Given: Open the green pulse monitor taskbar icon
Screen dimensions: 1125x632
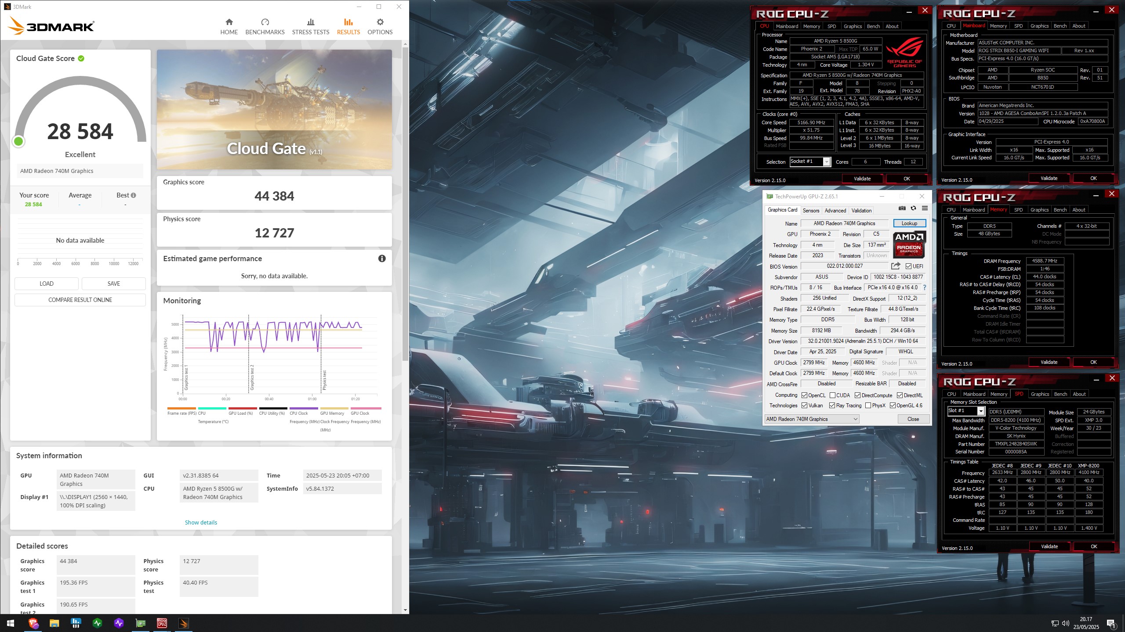Looking at the screenshot, I should 98,623.
